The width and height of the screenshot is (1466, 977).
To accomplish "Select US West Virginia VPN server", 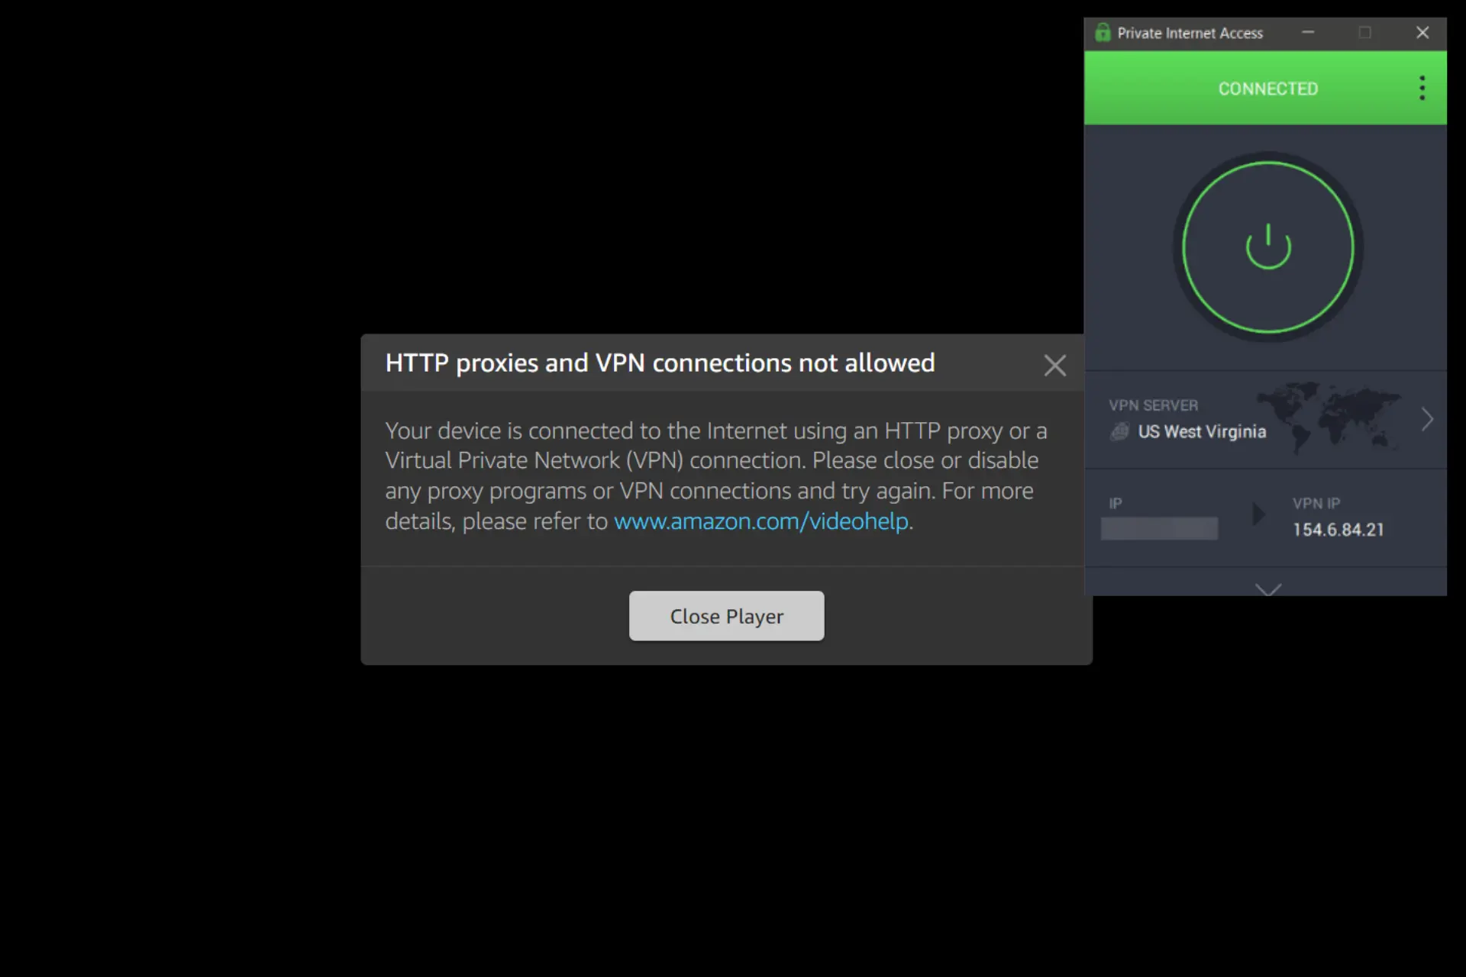I will [1200, 430].
